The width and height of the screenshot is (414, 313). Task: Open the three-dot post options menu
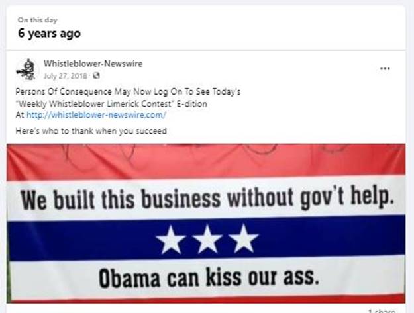click(385, 69)
